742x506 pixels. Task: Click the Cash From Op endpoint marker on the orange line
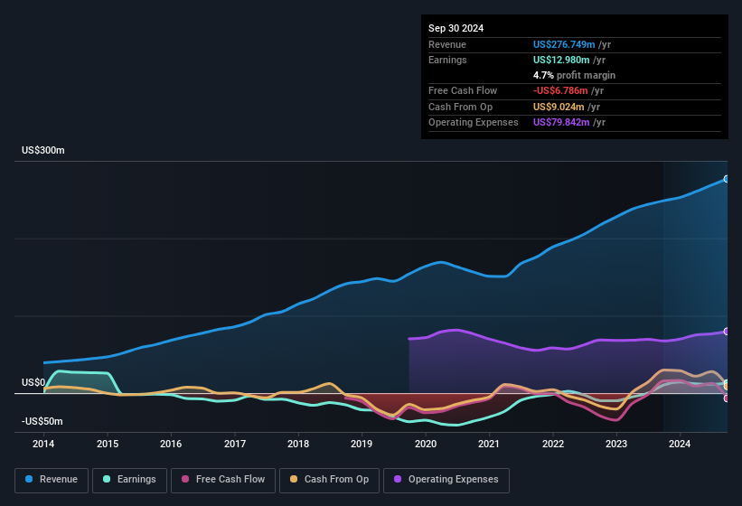click(727, 387)
